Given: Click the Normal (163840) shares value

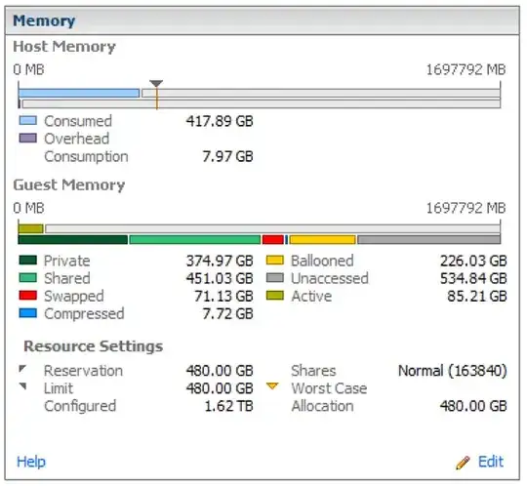Looking at the screenshot, I should 453,371.
